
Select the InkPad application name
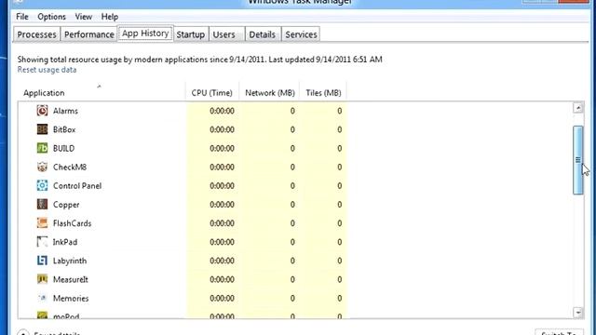click(65, 242)
